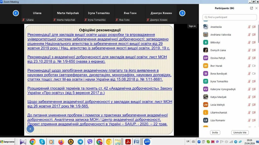Click the Skype taskbar icon
Viewport: 259px width, 145px height.
(x=42, y=142)
